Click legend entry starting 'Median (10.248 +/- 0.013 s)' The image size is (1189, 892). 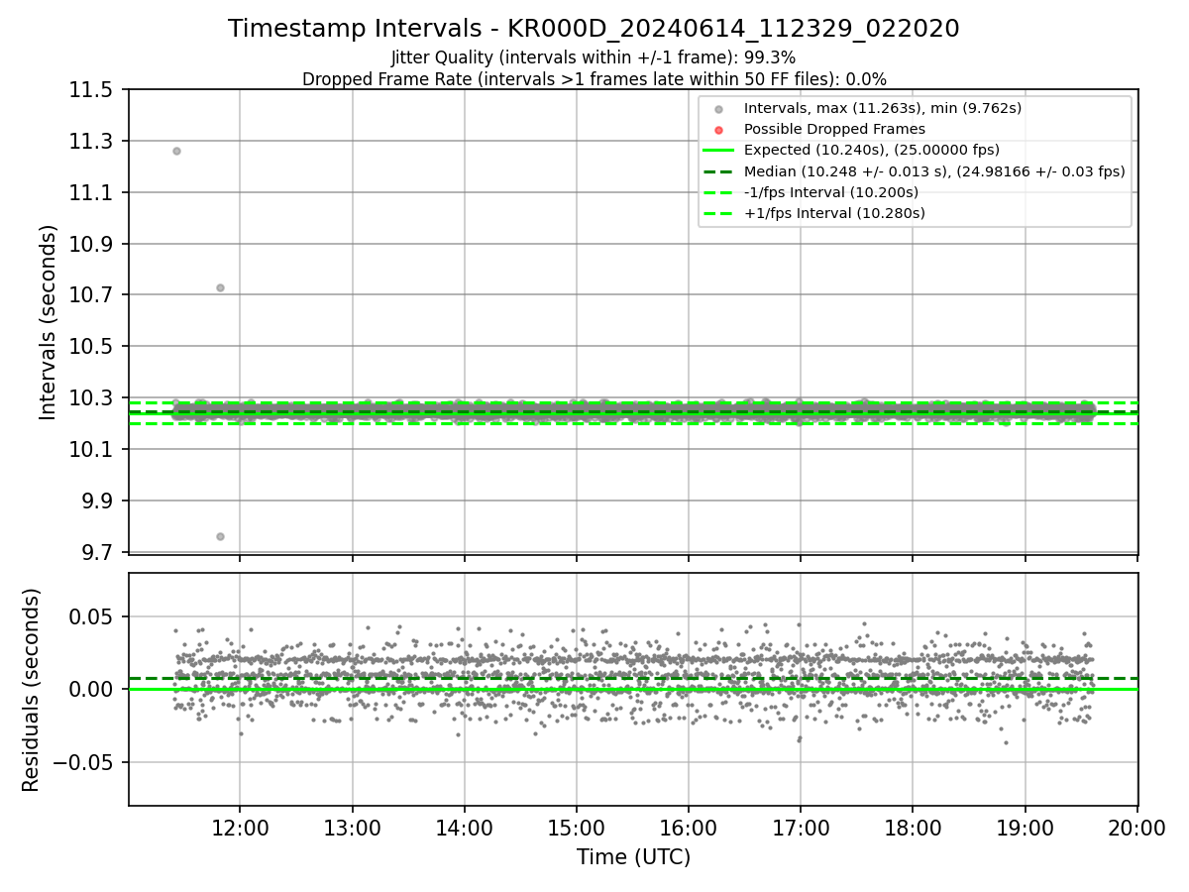[x=934, y=171]
